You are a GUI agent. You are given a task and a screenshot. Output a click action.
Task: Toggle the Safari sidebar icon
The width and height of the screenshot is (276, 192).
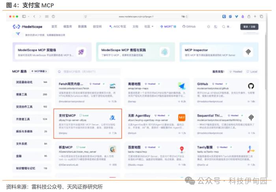24,17
